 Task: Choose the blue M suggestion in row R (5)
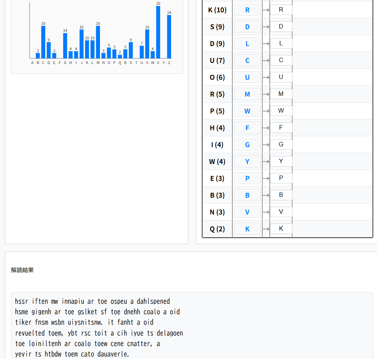(247, 94)
